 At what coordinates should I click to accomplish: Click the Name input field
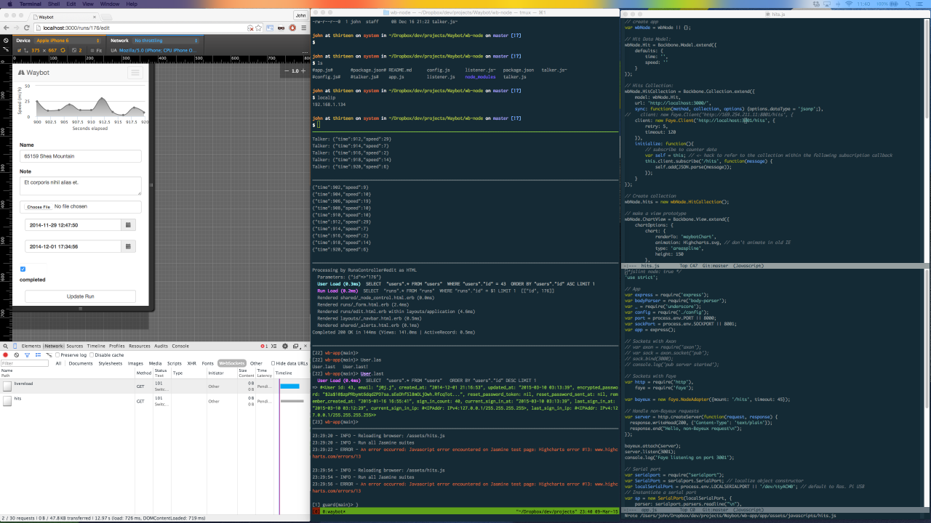(80, 156)
